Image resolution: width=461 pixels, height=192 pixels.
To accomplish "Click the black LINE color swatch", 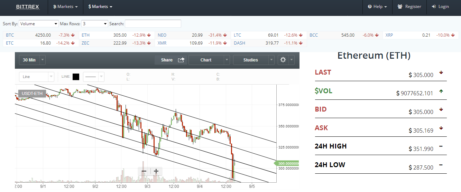I will [76, 77].
